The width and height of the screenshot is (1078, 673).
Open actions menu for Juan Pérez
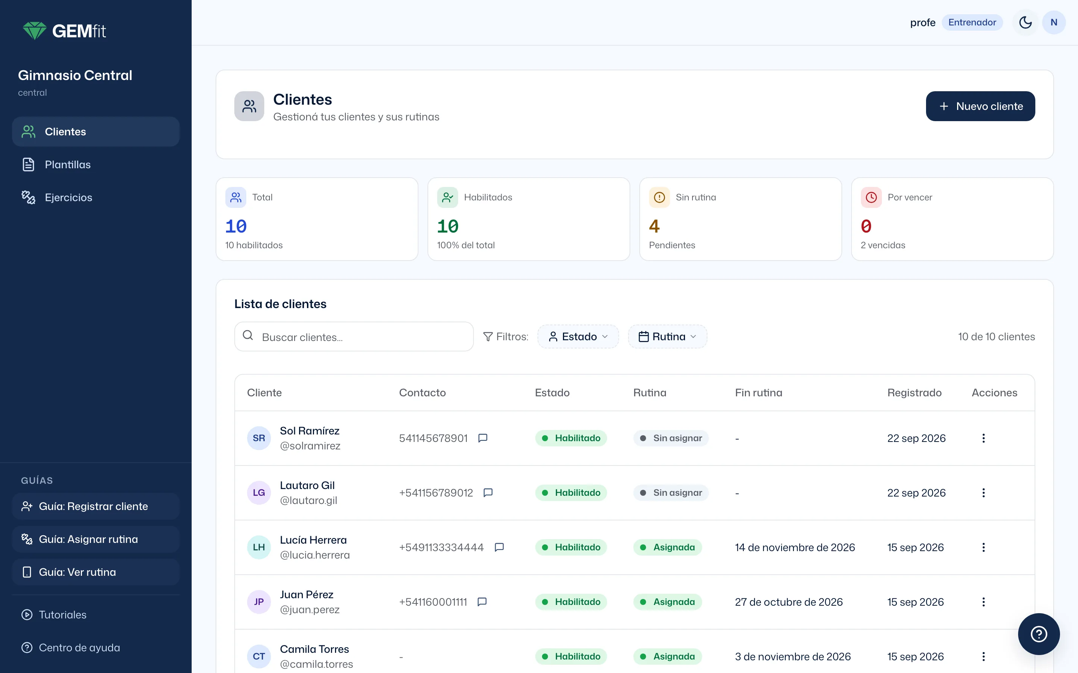tap(983, 602)
